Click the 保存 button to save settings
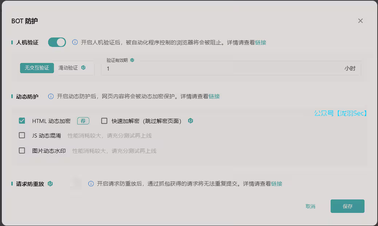This screenshot has height=226, width=378. click(x=347, y=206)
